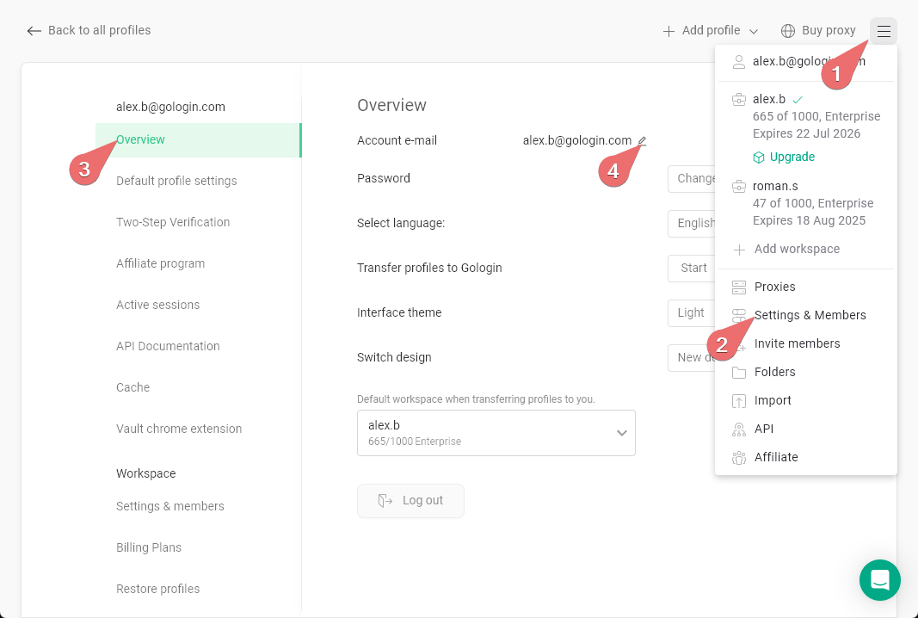Open the Select language dropdown
Screen dimensions: 918x618
(692, 223)
